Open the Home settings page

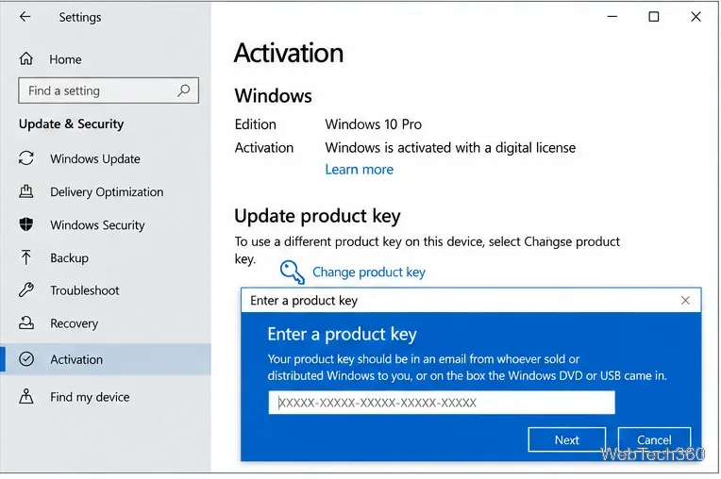click(x=65, y=59)
